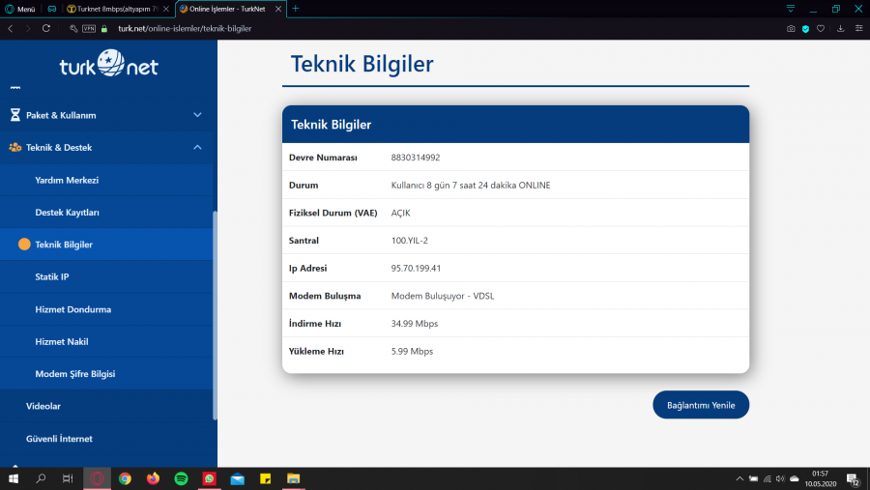Open Task View on the taskbar

pos(68,478)
